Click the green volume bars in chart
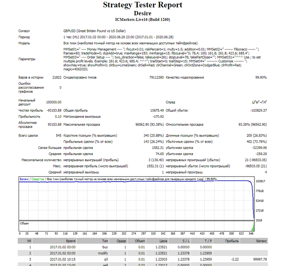 click(x=253, y=227)
